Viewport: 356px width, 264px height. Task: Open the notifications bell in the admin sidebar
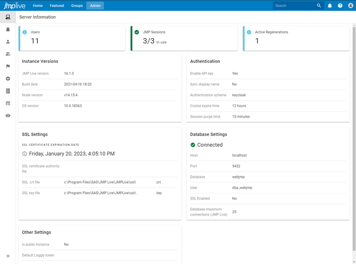[x=8, y=30]
